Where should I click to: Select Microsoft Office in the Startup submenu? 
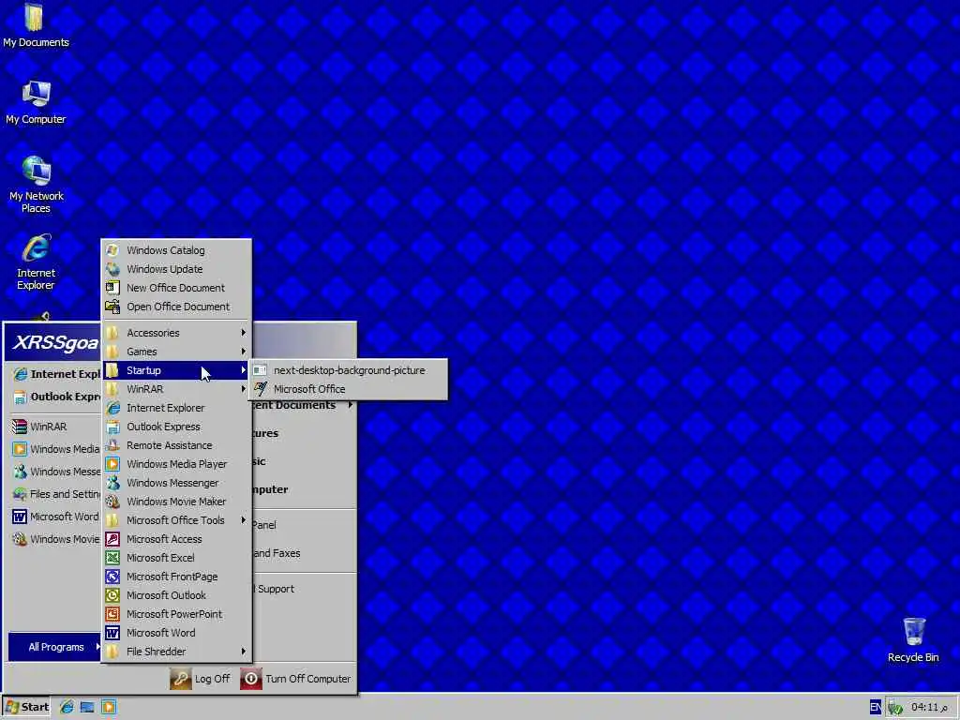[349, 389]
